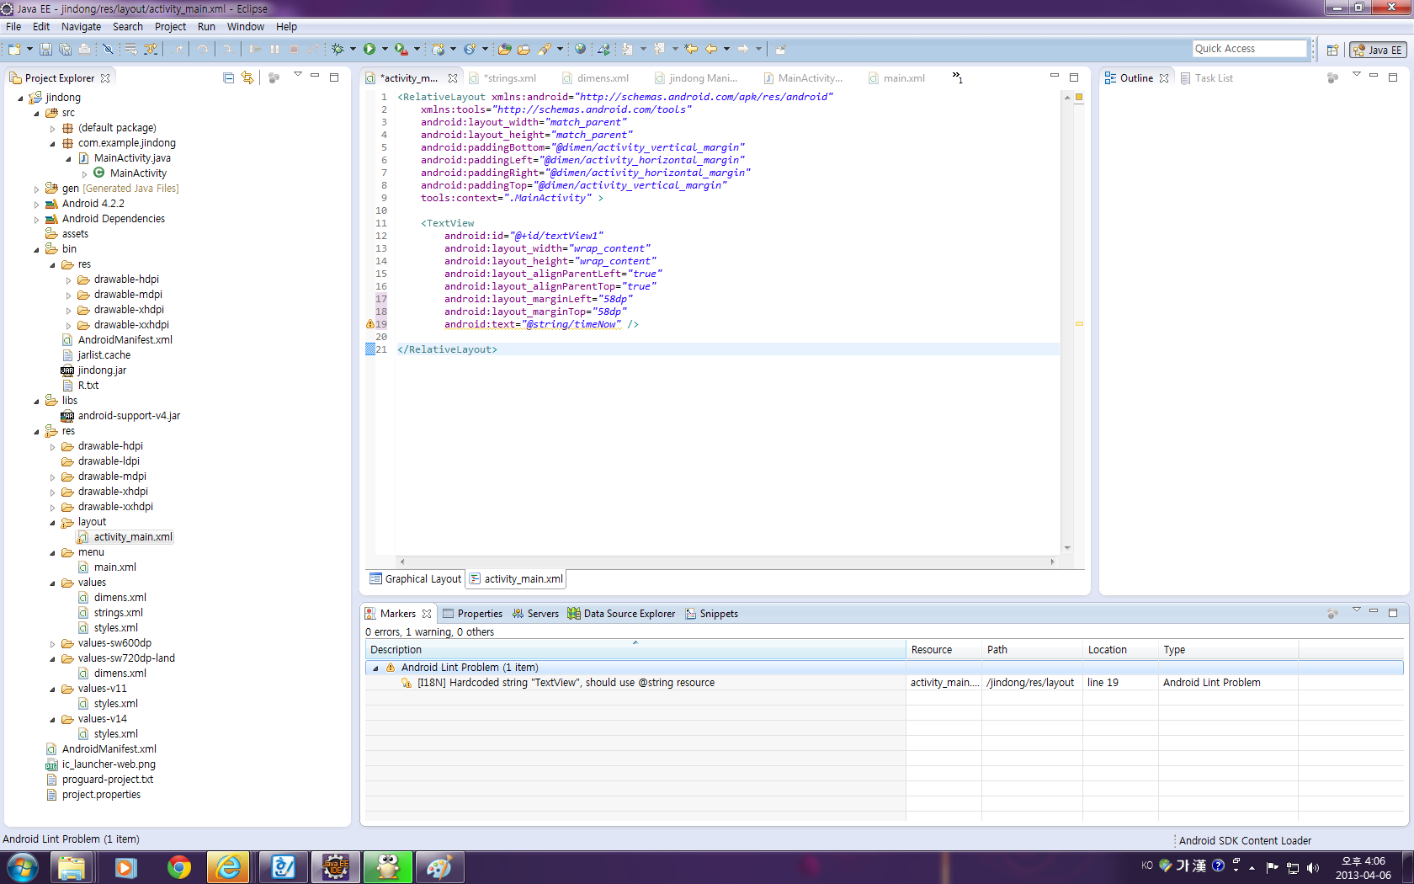Image resolution: width=1414 pixels, height=884 pixels.
Task: Show hidden editor tabs list chevron
Action: click(x=957, y=77)
